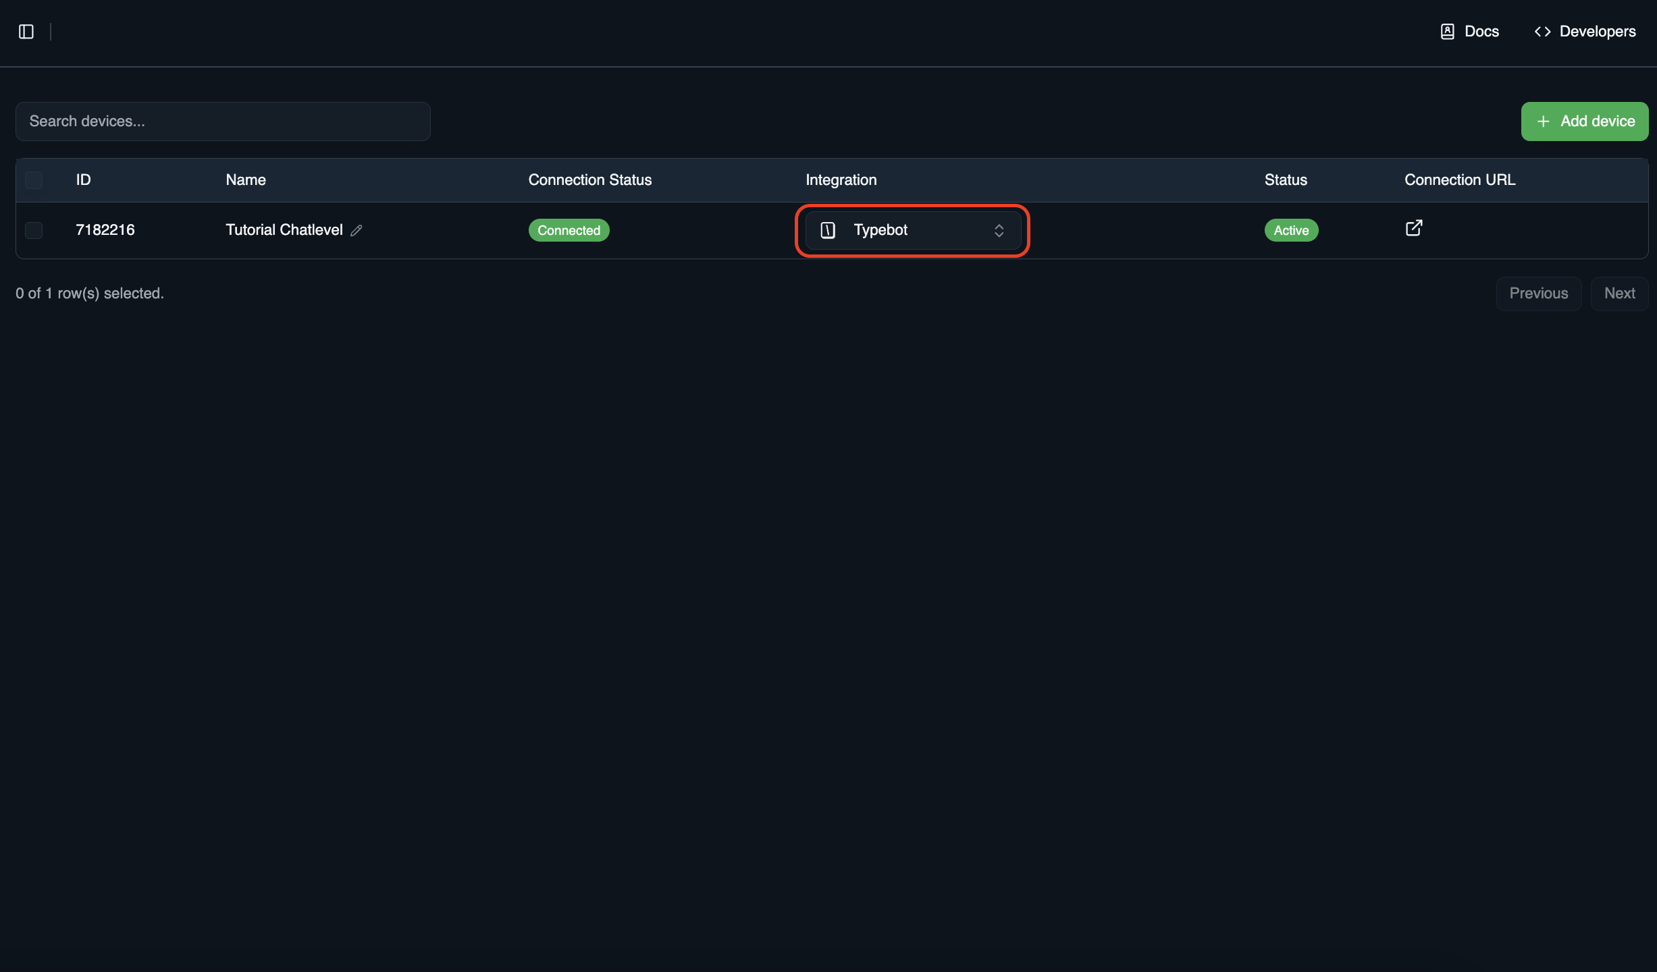Open the Docs page

[1481, 31]
